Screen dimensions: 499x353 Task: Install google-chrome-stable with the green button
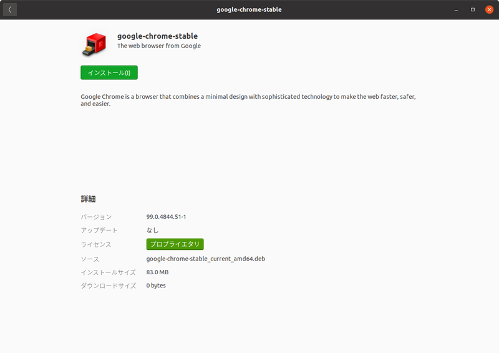coord(109,72)
